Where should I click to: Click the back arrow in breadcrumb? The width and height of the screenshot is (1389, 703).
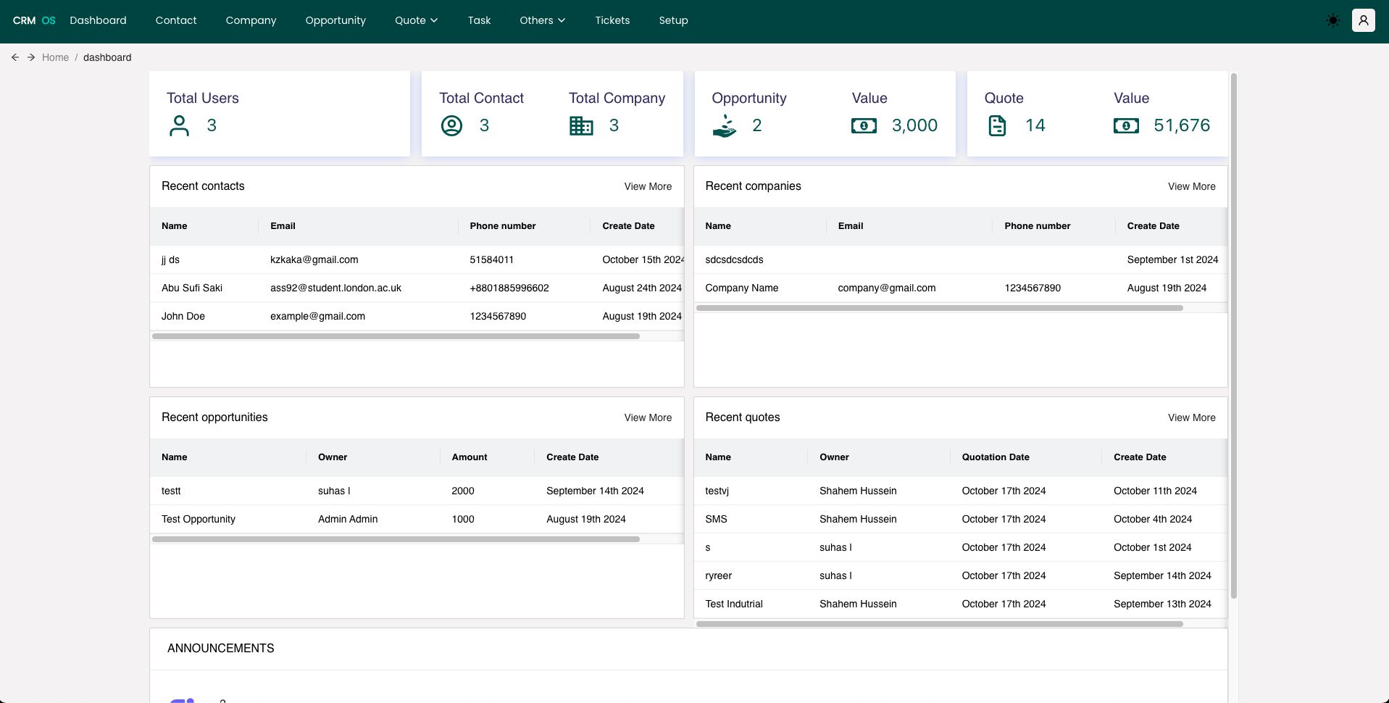tap(15, 57)
